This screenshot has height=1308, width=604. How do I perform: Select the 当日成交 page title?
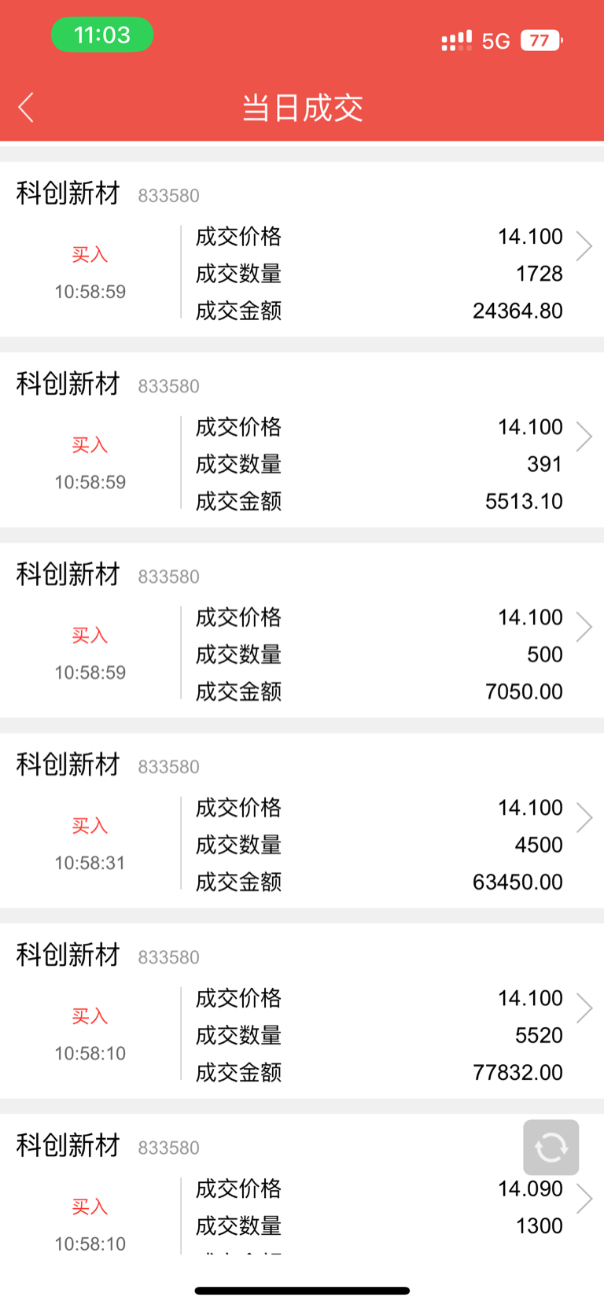point(302,108)
